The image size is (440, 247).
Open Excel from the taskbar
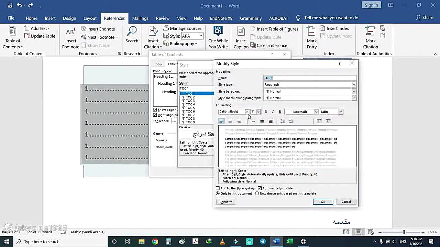289,242
